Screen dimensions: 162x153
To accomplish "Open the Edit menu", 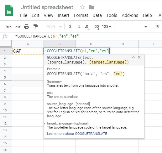I will pyautogui.click(x=35, y=15).
